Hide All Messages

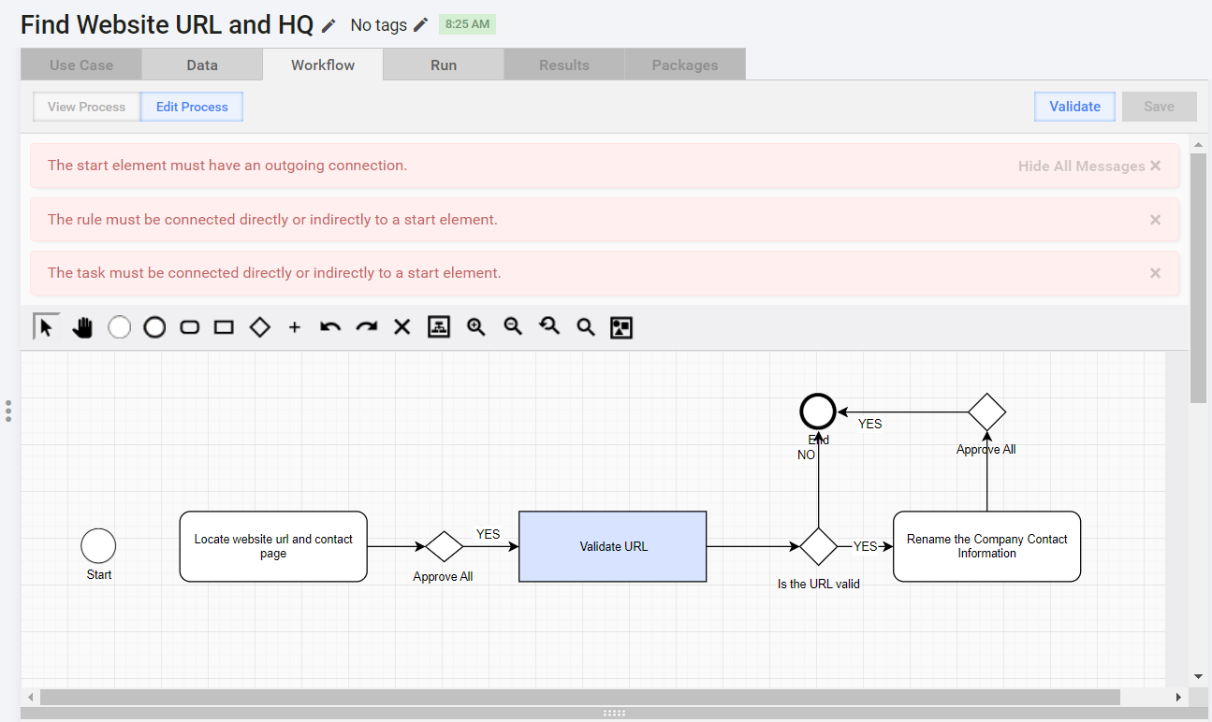pos(1089,166)
